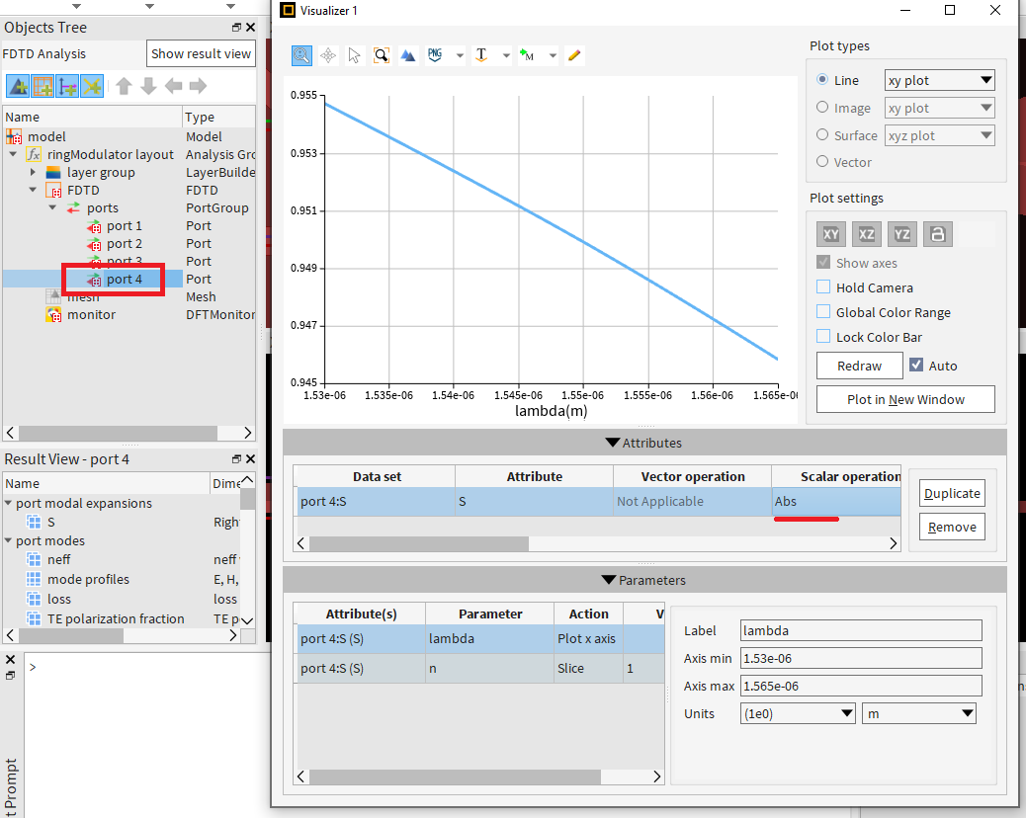Select the Vector plot type radio button
Screen dimensions: 1026x818
pos(822,161)
